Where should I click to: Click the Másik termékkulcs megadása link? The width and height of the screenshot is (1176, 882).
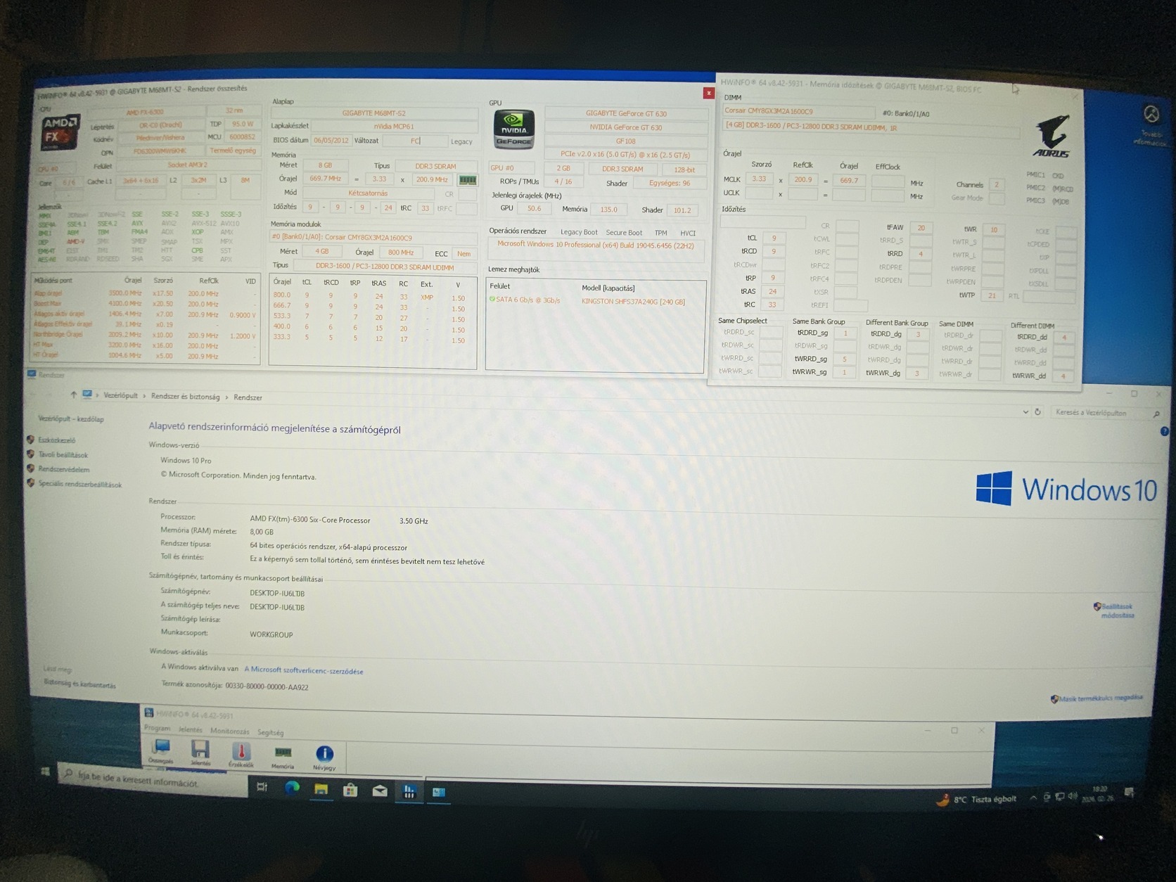[1100, 698]
